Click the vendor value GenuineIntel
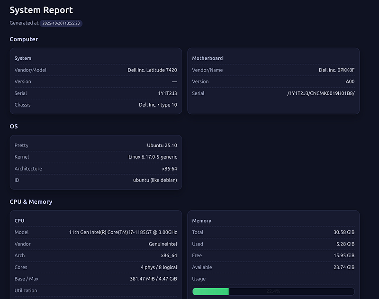This screenshot has width=379, height=299. point(162,244)
